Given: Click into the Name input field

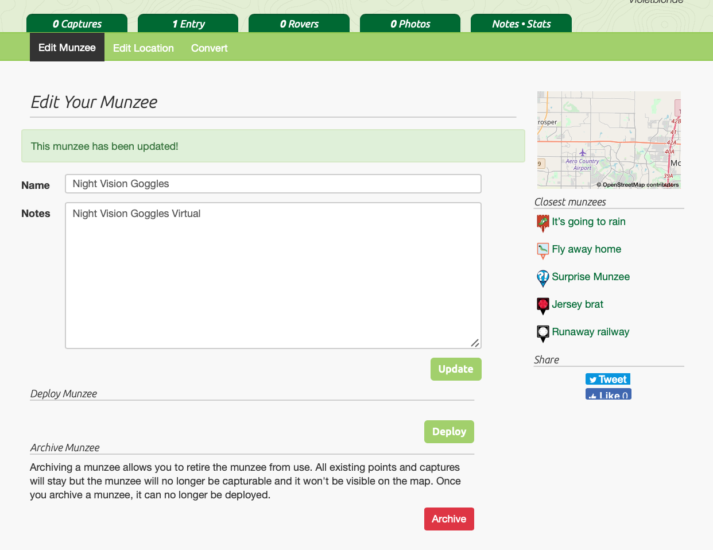Looking at the screenshot, I should point(273,184).
